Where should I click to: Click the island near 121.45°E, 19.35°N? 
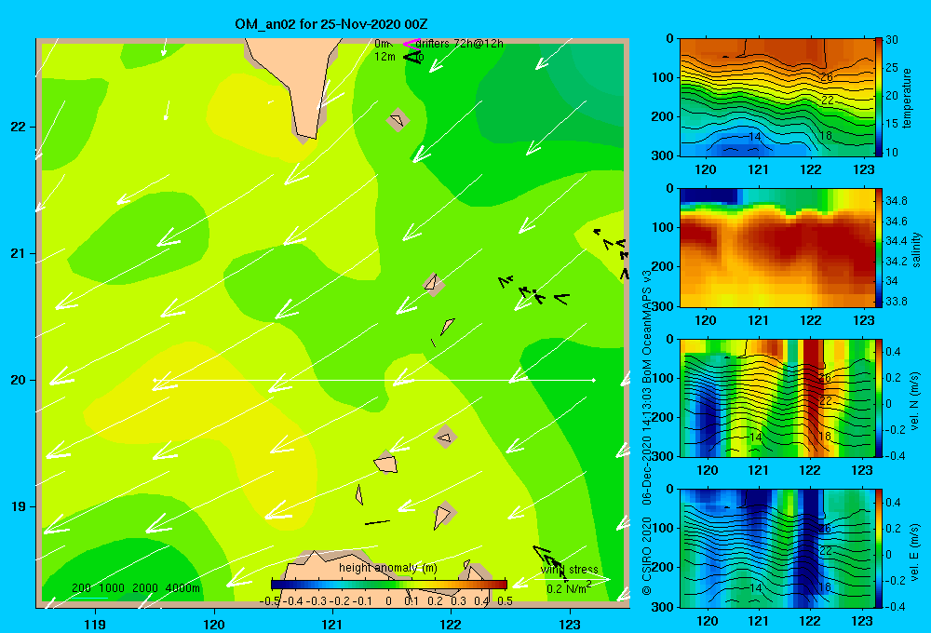(385, 463)
